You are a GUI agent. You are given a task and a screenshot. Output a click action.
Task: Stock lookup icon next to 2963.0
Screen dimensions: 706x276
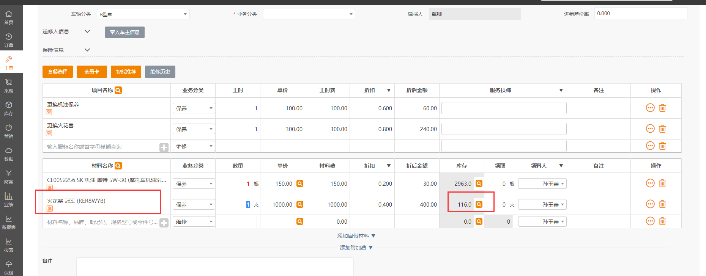479,183
